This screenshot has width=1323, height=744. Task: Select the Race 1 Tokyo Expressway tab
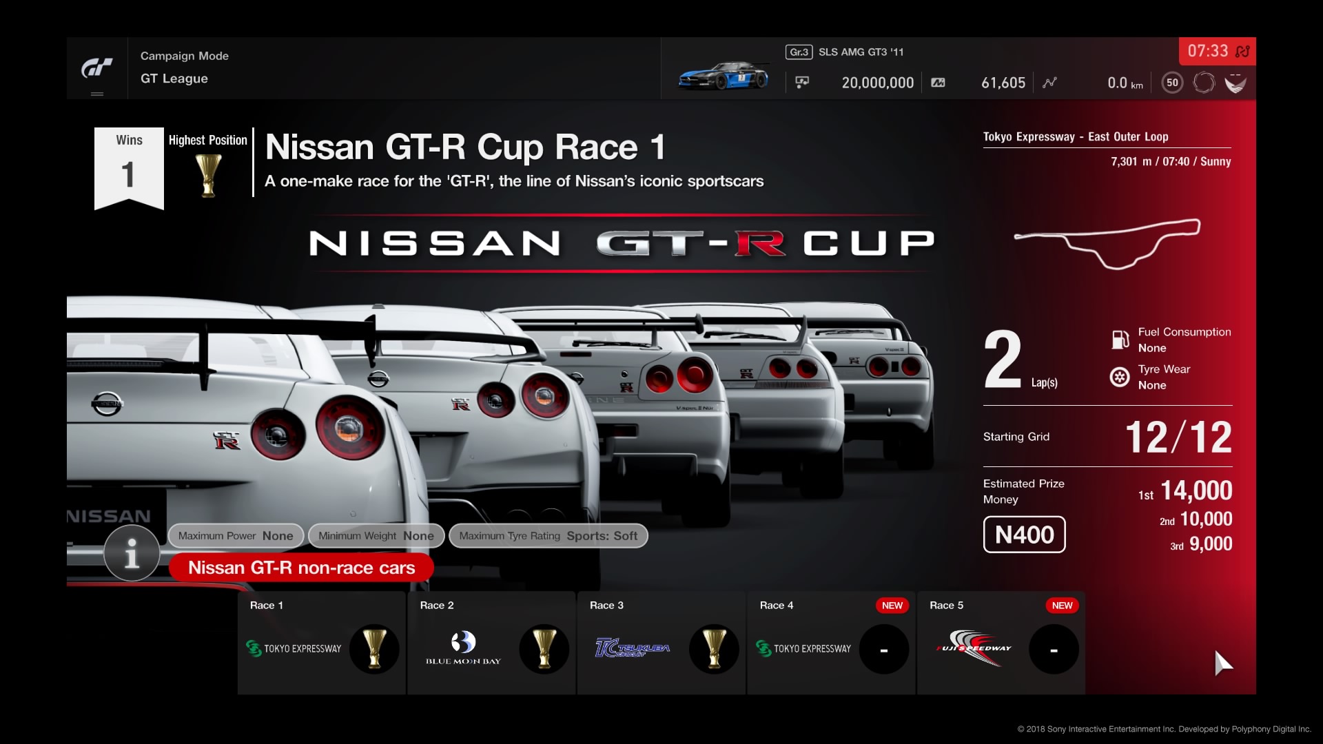(322, 643)
